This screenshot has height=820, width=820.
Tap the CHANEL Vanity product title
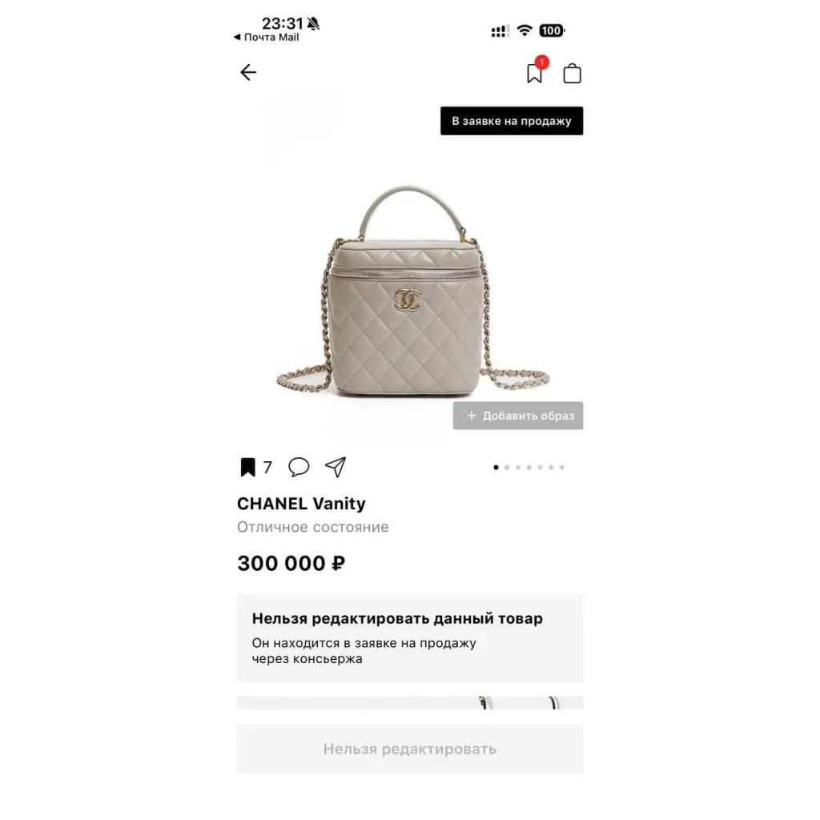click(x=301, y=504)
